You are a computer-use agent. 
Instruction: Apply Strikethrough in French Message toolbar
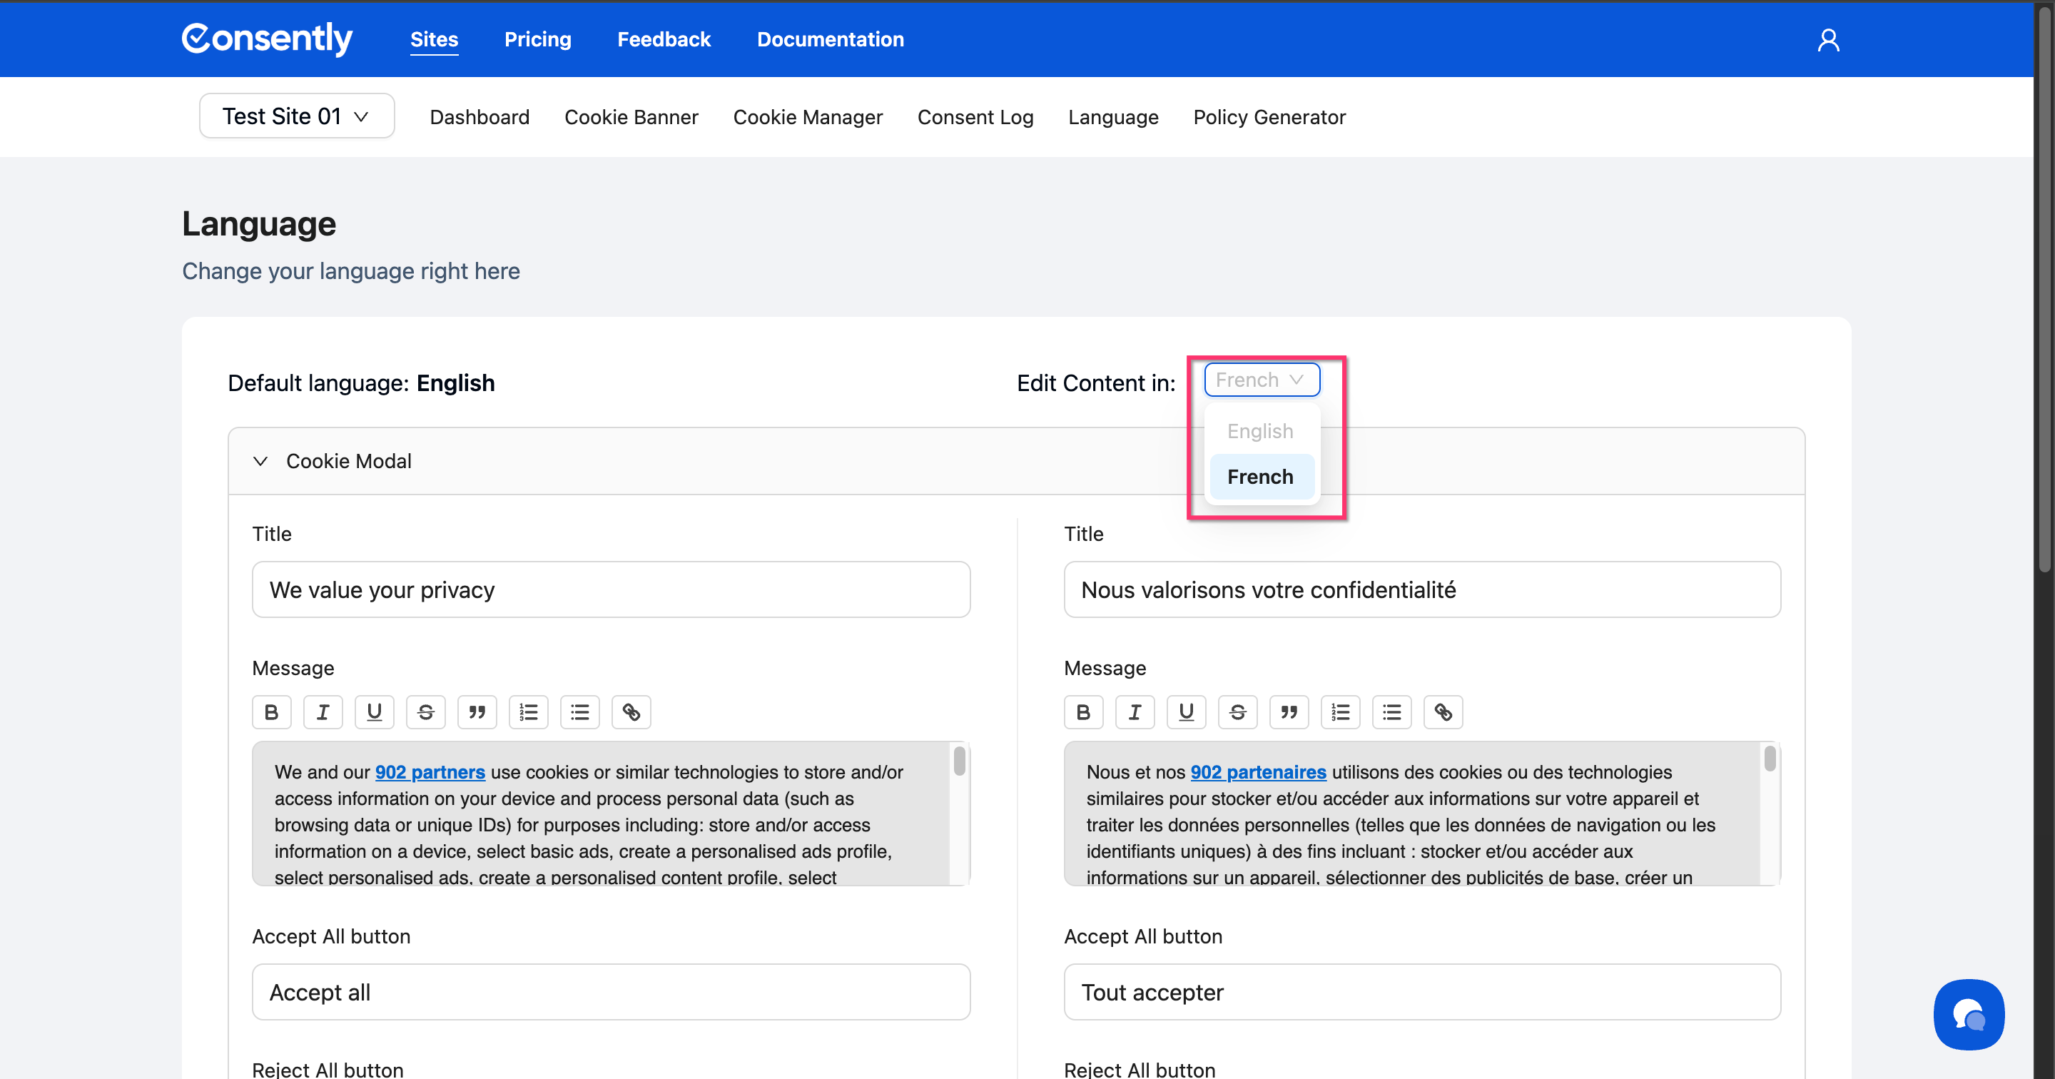pos(1237,712)
